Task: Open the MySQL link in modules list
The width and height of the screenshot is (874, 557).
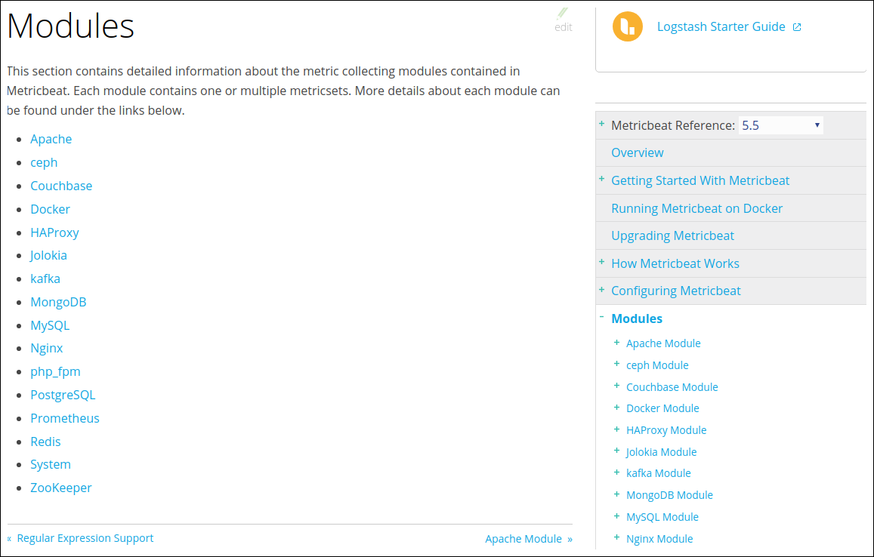Action: click(x=50, y=325)
